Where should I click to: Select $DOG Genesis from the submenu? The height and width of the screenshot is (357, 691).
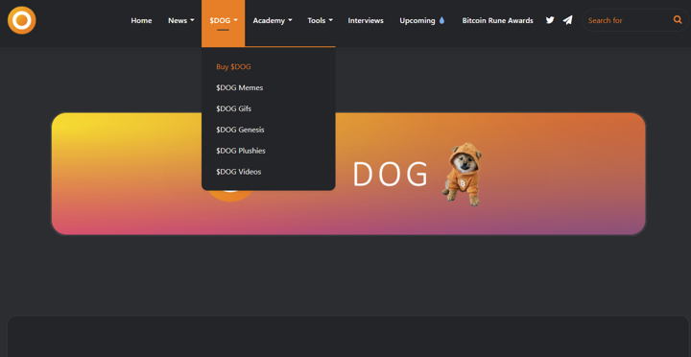click(x=240, y=130)
